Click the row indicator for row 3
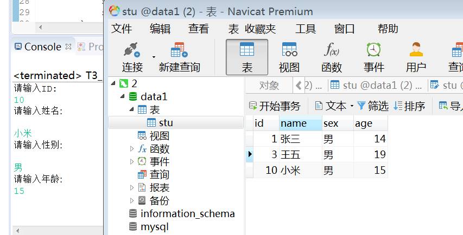 (x=250, y=154)
